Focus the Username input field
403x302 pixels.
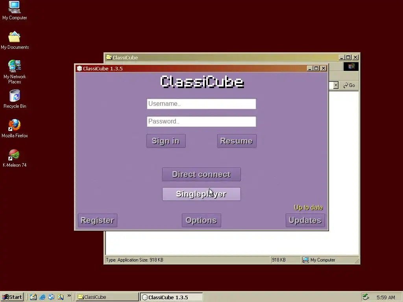pos(201,104)
